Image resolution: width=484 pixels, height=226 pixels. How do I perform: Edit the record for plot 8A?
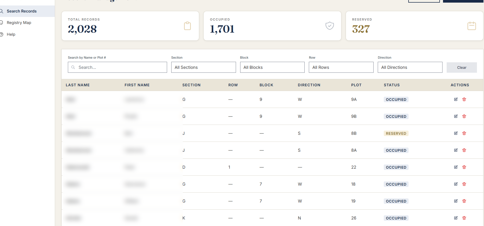tap(456, 150)
